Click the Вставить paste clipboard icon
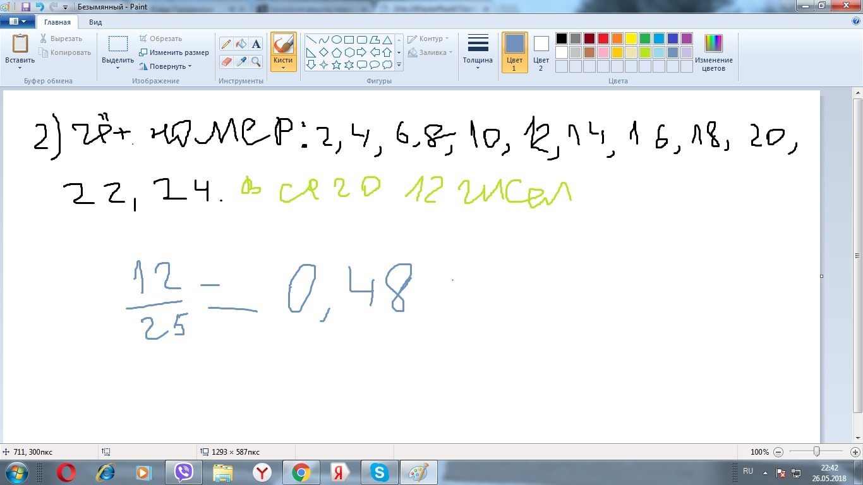863x485 pixels. pos(20,44)
